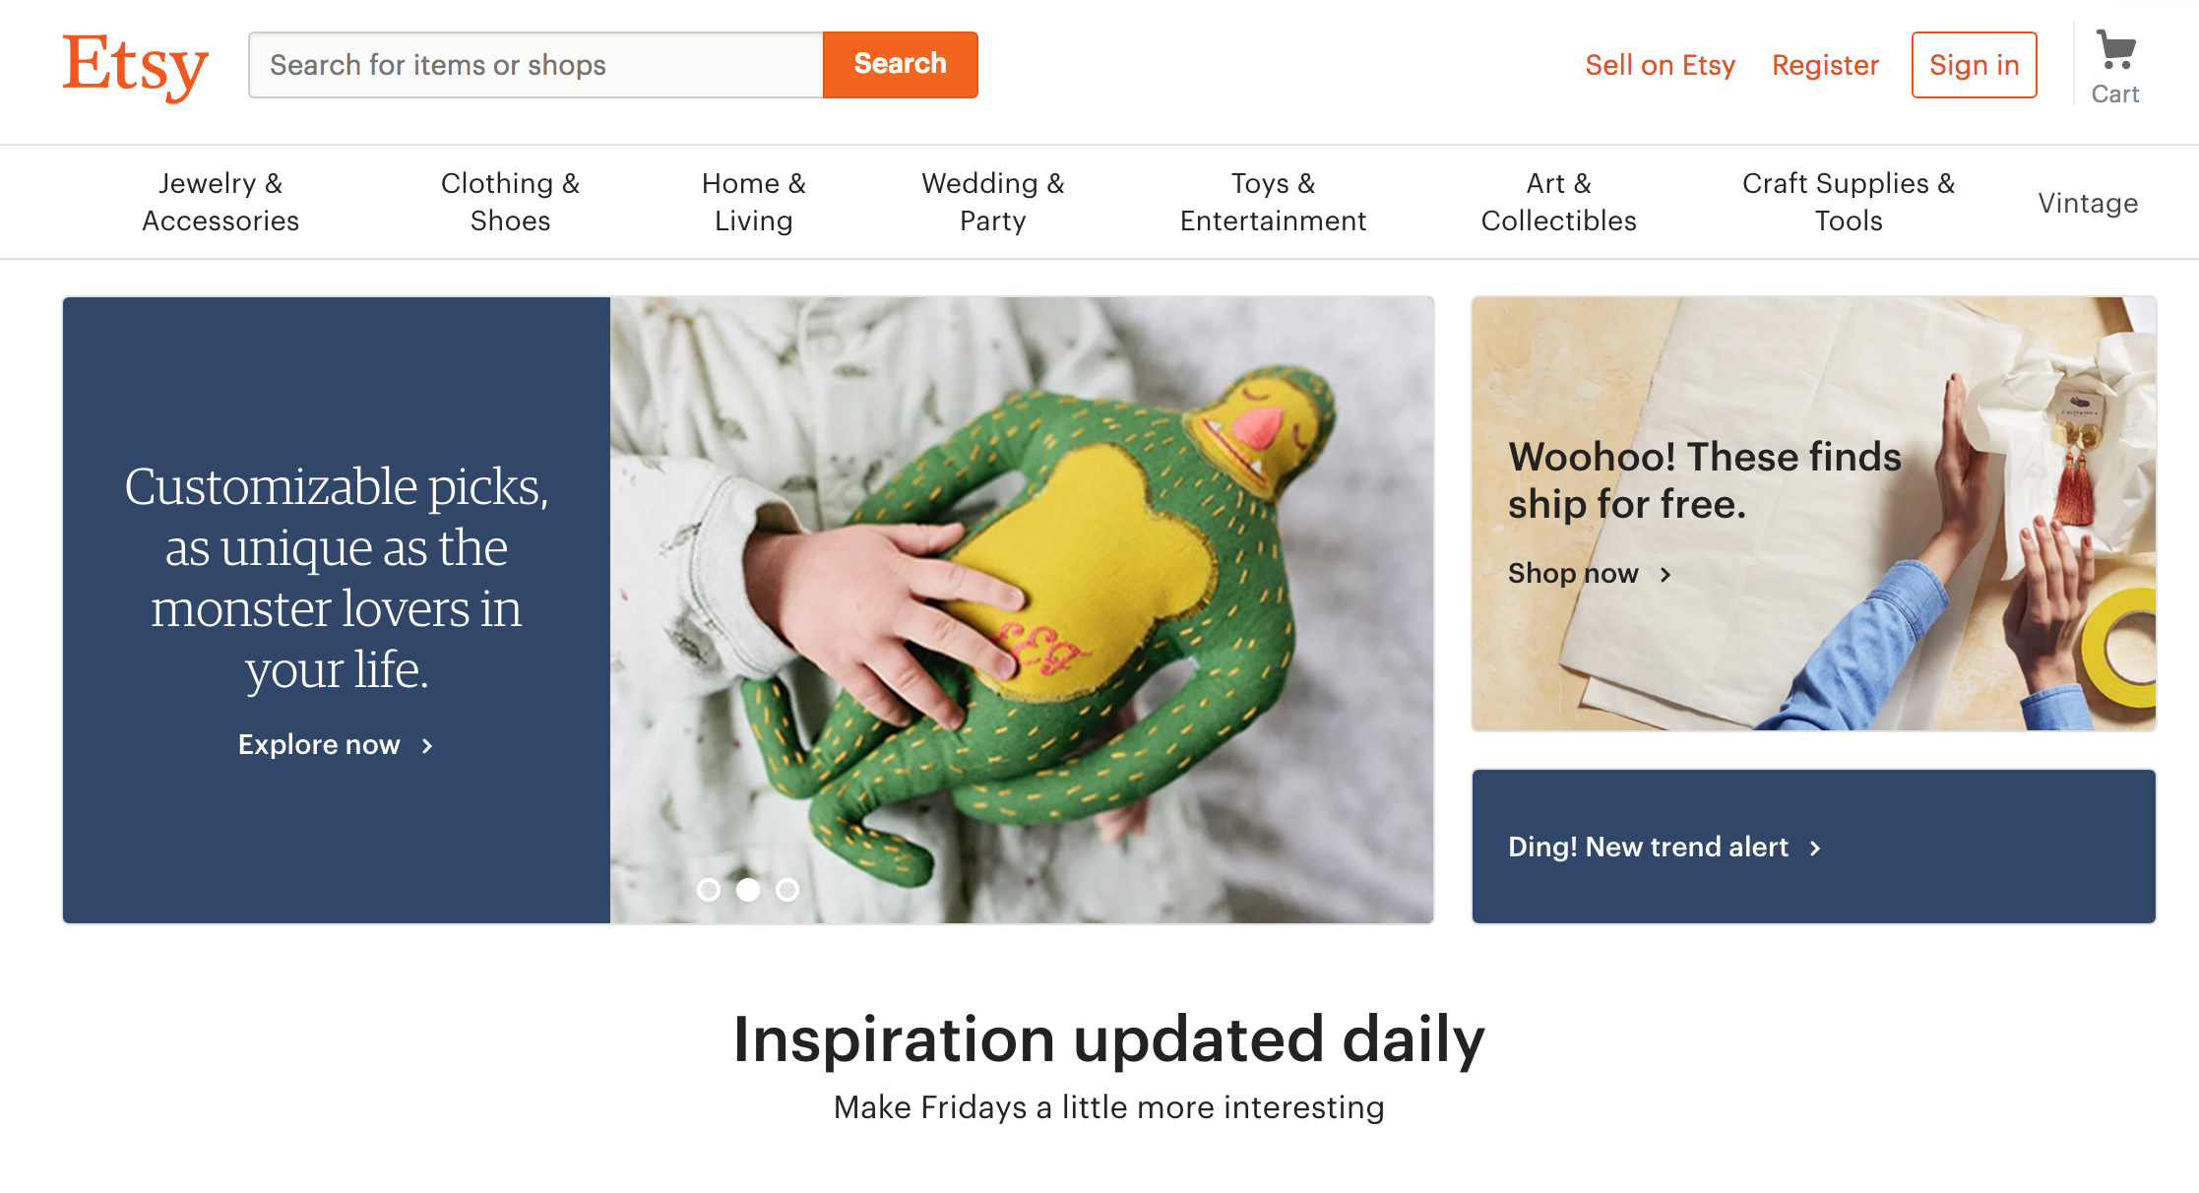
Task: Select the middle carousel slide dot
Action: pos(748,890)
